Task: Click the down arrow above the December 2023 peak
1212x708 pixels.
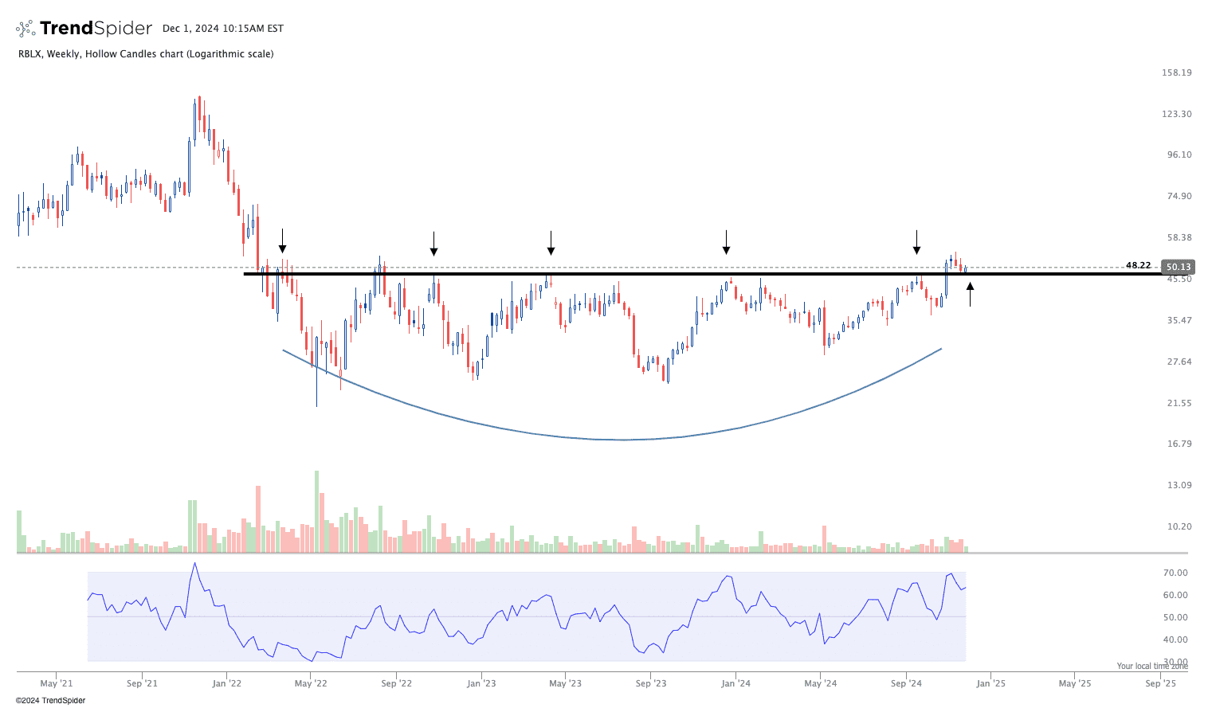Action: tap(726, 242)
